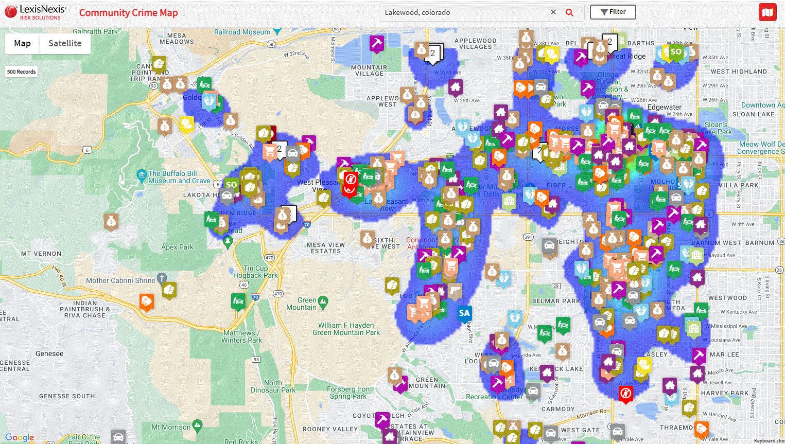Image resolution: width=785 pixels, height=444 pixels.
Task: Open olive fist marker beside Mother Cabrini Shrine
Action: [x=169, y=291]
